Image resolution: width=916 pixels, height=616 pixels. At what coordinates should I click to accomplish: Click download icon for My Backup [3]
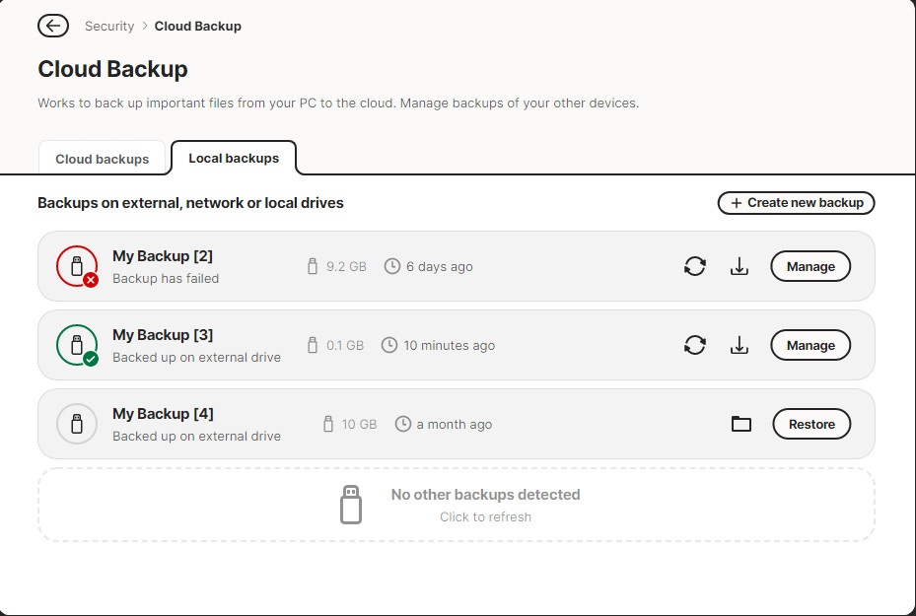click(x=740, y=345)
